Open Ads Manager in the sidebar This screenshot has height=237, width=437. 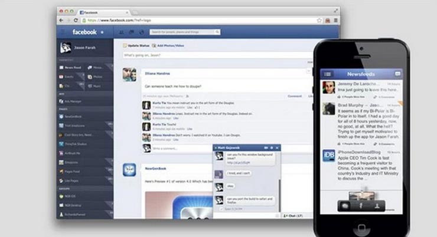click(70, 101)
